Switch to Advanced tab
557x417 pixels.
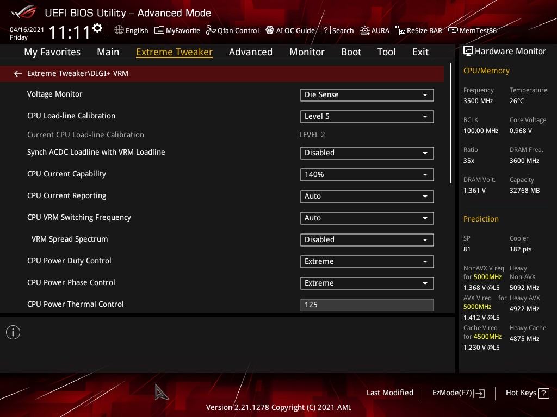click(251, 52)
